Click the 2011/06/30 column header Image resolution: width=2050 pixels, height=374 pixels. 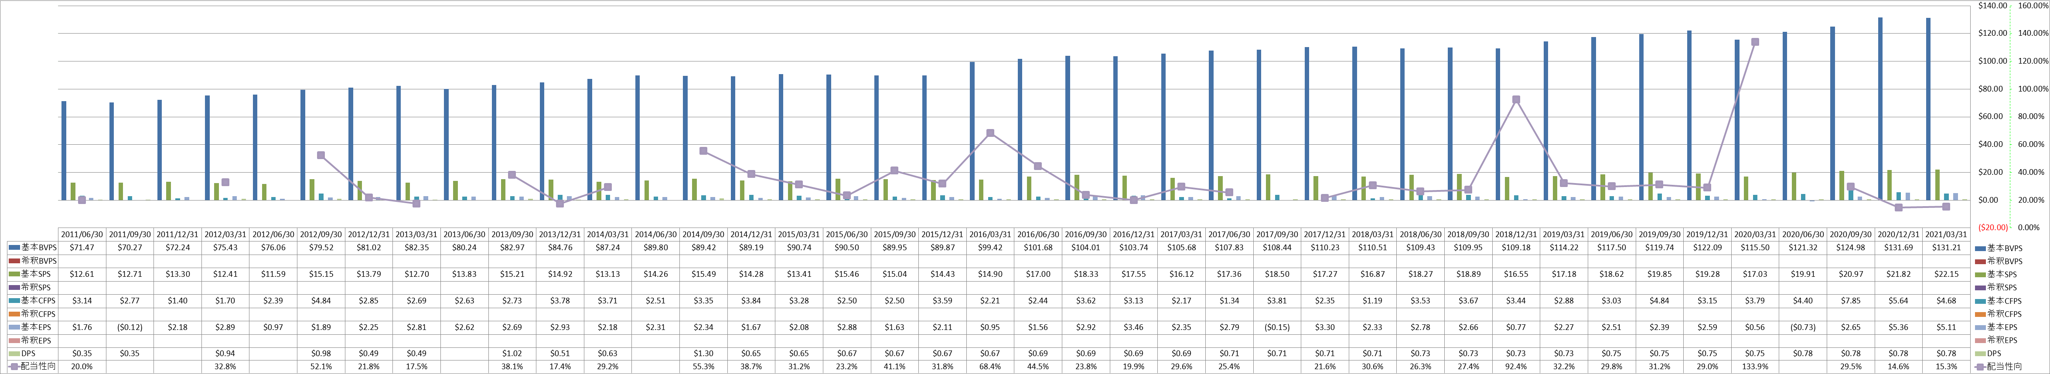[x=82, y=235]
